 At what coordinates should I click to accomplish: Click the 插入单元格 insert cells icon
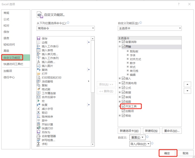point(38,54)
